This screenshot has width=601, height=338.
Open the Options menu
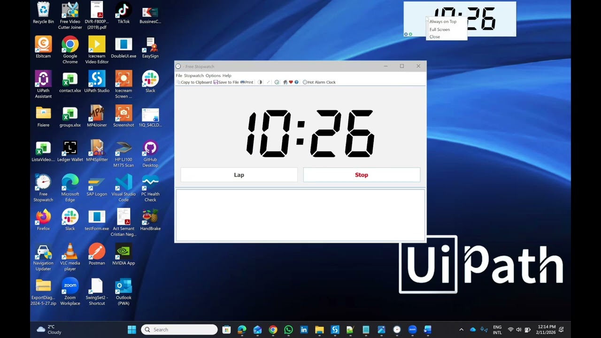click(x=213, y=76)
